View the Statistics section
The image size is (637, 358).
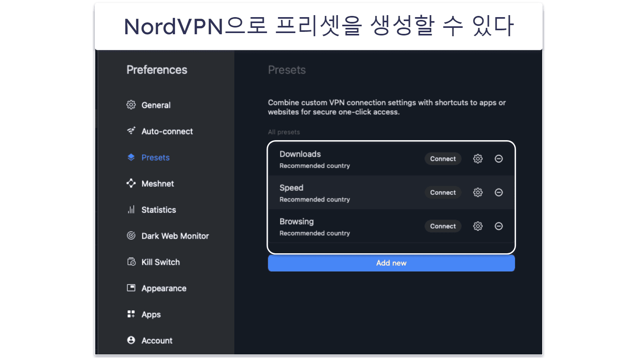coord(159,210)
